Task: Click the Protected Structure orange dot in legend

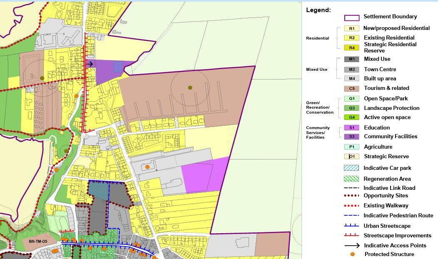Action: pos(353,254)
